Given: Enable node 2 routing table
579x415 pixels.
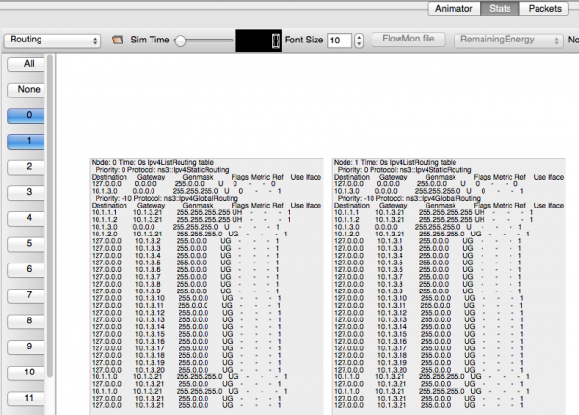Looking at the screenshot, I should [x=29, y=167].
